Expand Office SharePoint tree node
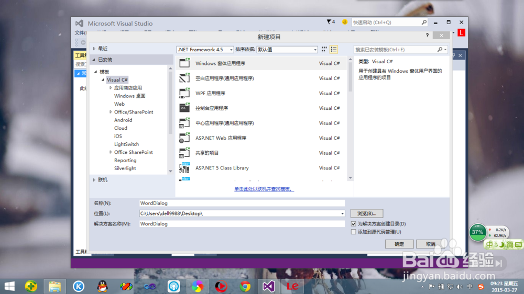Screen dimensions: 524x294 111,152
